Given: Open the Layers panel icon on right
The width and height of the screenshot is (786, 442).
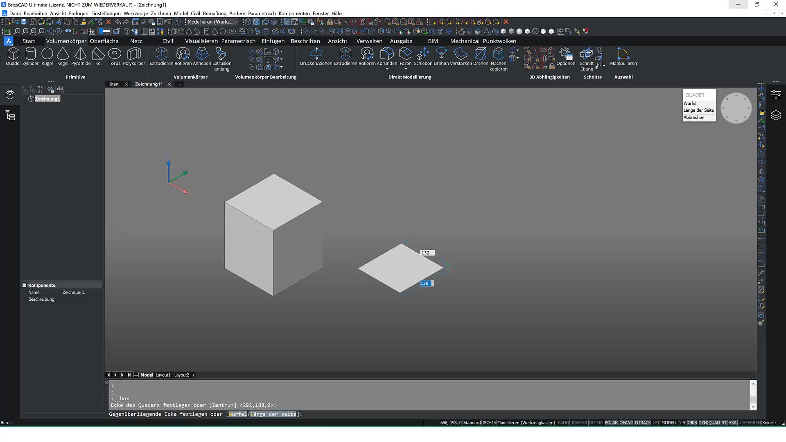Looking at the screenshot, I should click(x=776, y=115).
